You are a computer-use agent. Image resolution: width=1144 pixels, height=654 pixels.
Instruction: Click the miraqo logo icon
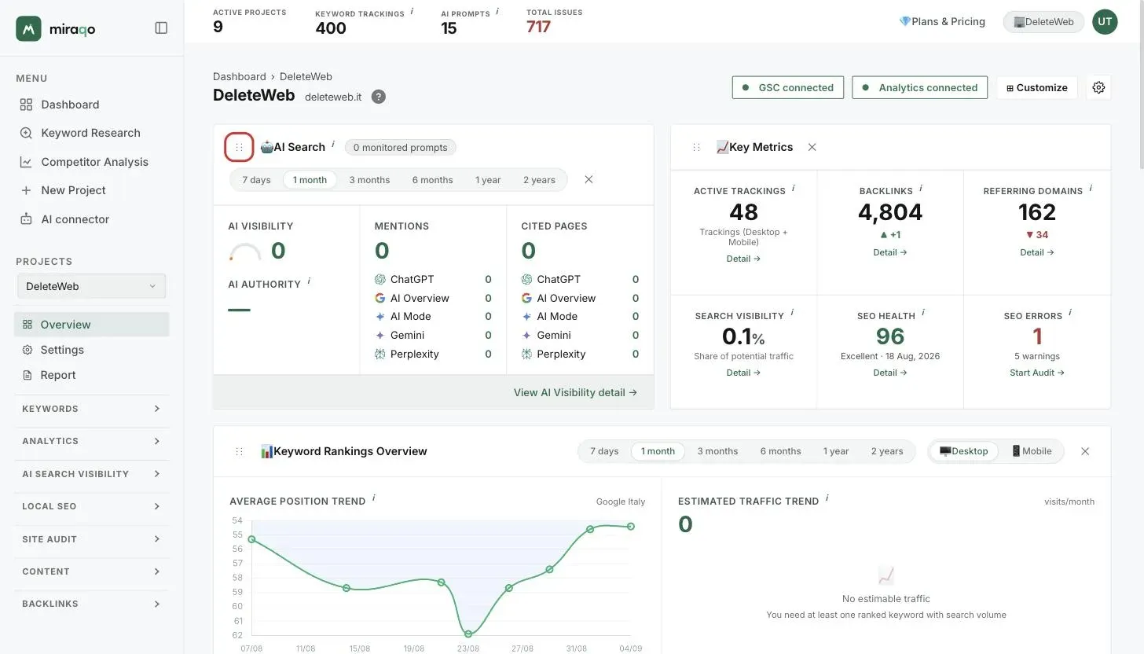pos(28,28)
